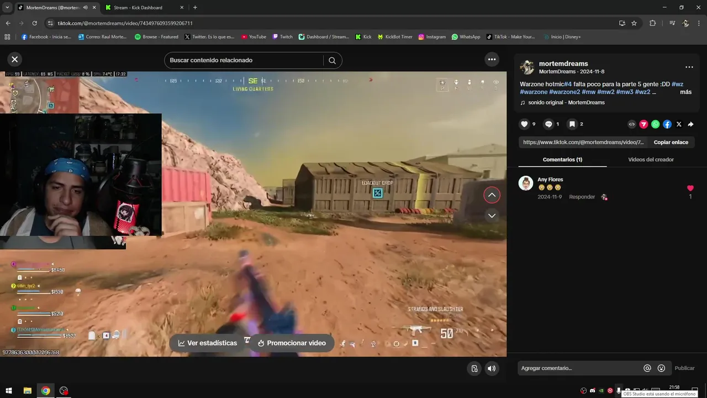This screenshot has height=398, width=707.
Task: Open Facebook bookmark
Action: click(46, 37)
